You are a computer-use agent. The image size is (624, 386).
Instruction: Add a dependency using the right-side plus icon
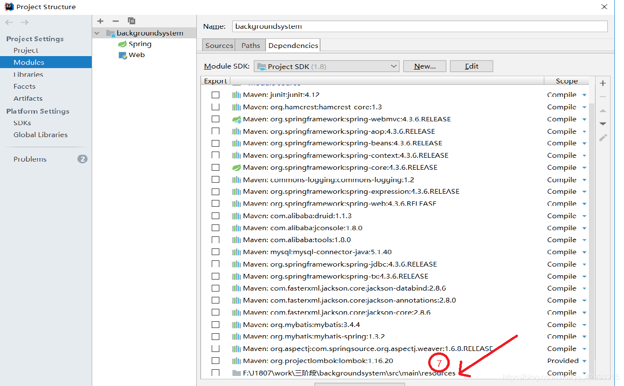point(603,83)
